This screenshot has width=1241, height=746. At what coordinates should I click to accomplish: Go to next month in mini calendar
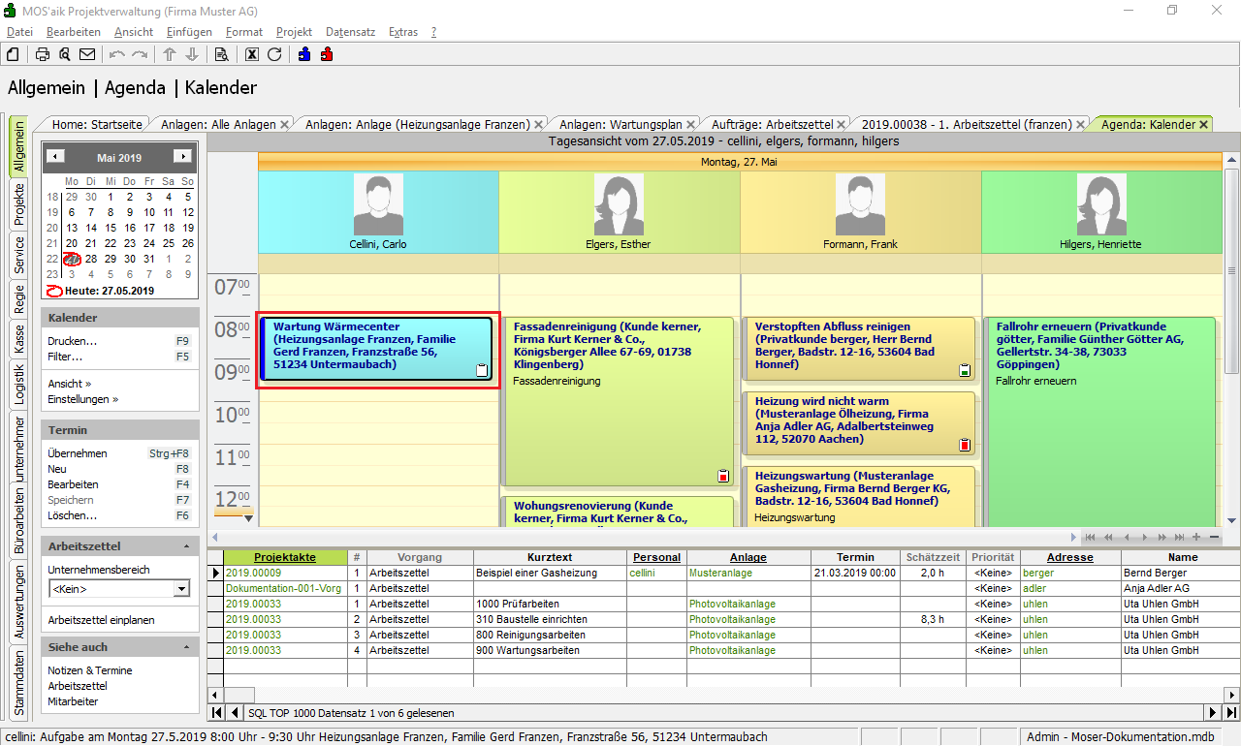(x=181, y=156)
